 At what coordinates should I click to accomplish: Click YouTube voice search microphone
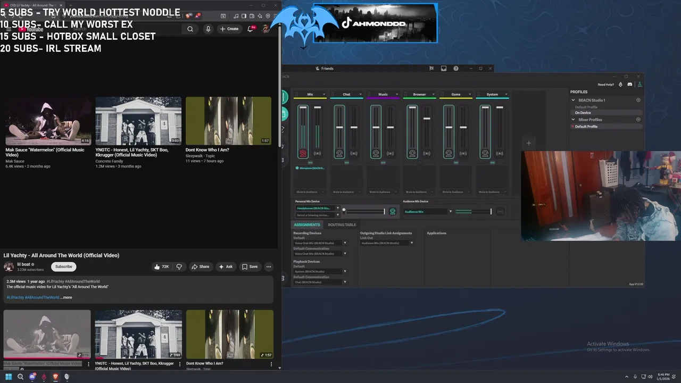(x=208, y=29)
